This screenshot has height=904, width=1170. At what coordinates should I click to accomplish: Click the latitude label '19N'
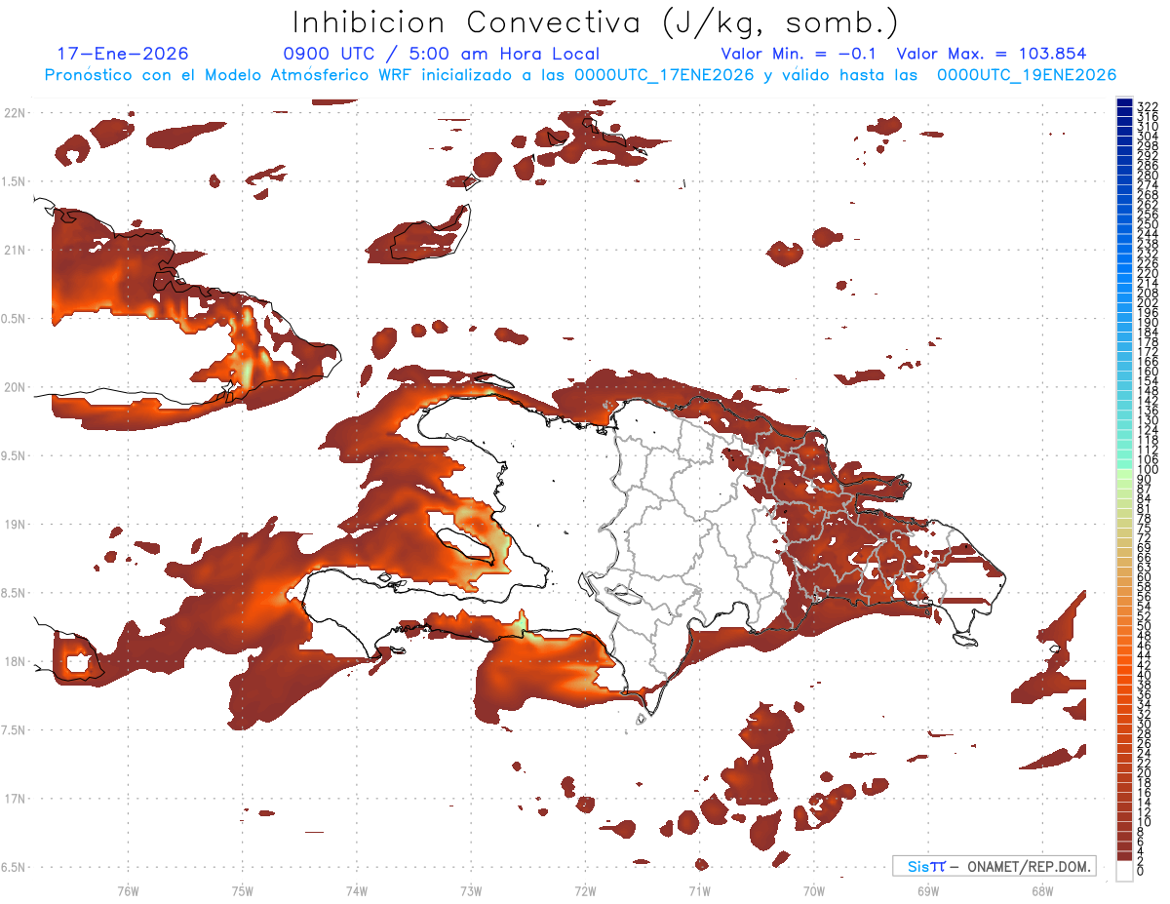click(14, 524)
